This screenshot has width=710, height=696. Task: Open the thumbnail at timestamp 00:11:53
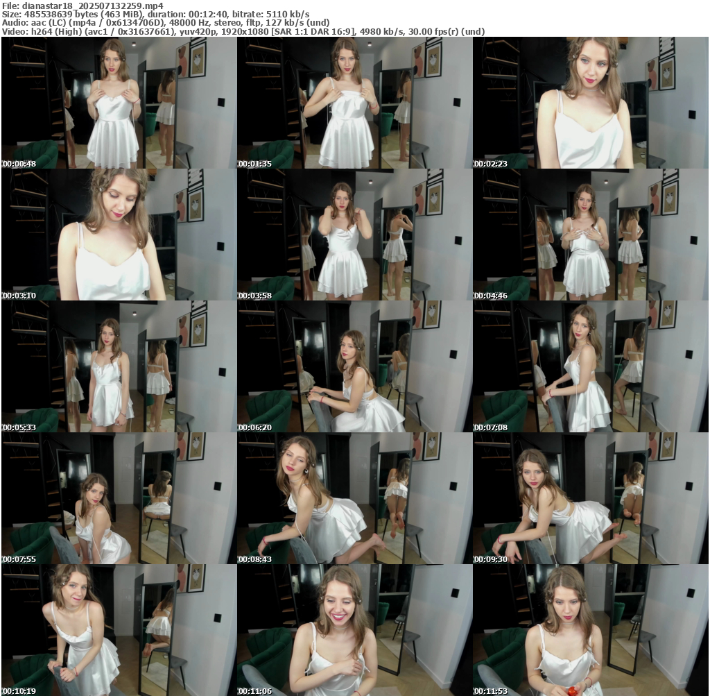click(591, 630)
